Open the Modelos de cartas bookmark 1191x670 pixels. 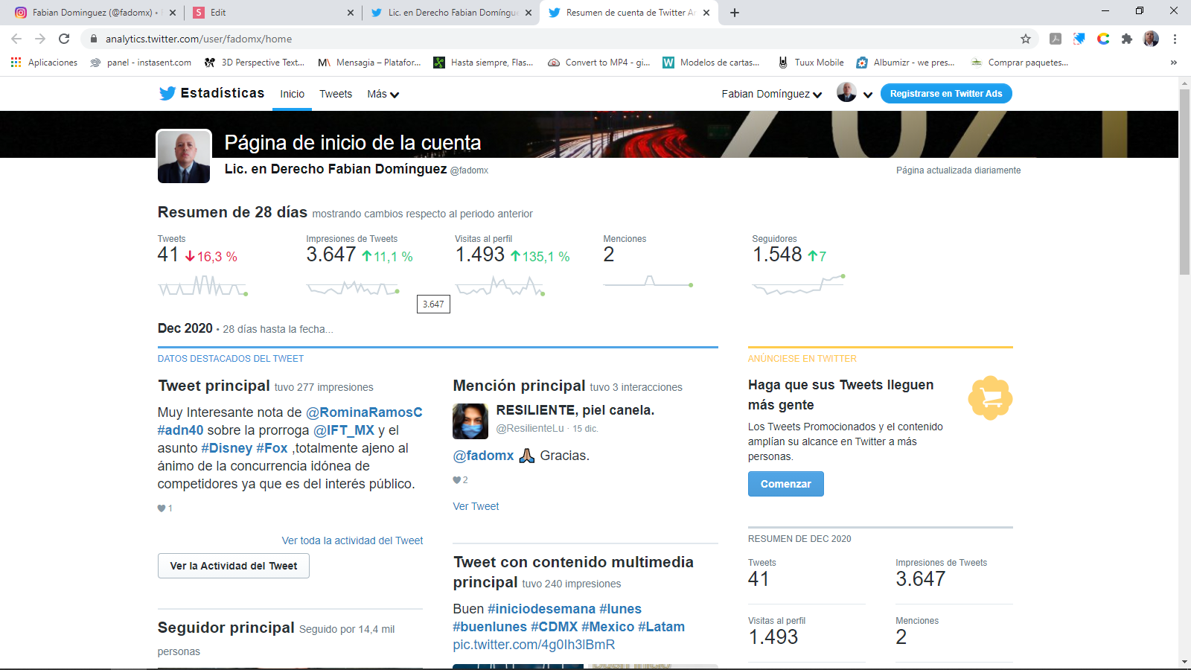(711, 63)
